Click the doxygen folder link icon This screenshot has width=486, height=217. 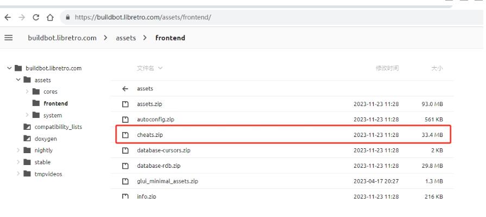click(27, 139)
